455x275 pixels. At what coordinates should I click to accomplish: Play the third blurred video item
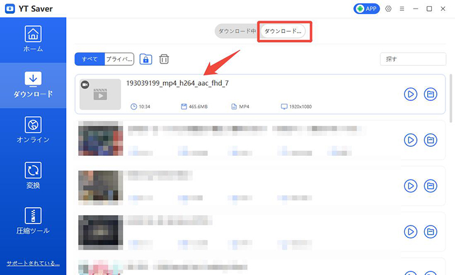click(411, 186)
